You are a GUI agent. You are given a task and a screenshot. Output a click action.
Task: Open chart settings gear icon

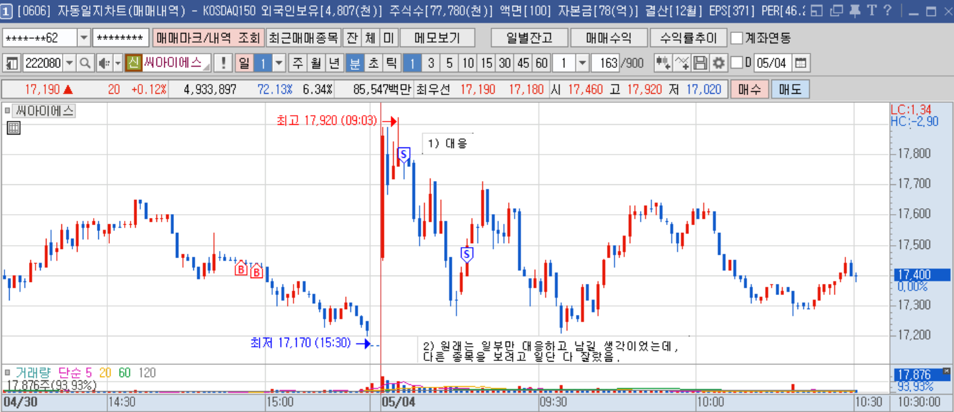click(x=718, y=63)
